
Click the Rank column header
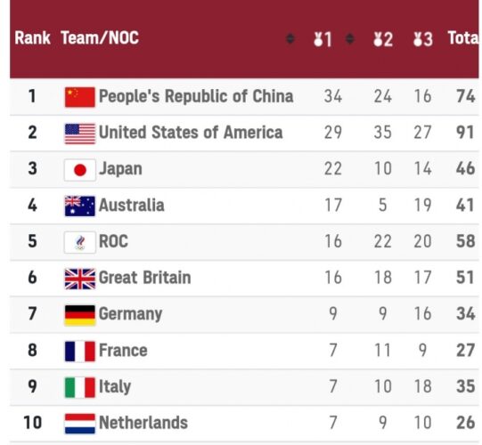(x=32, y=38)
